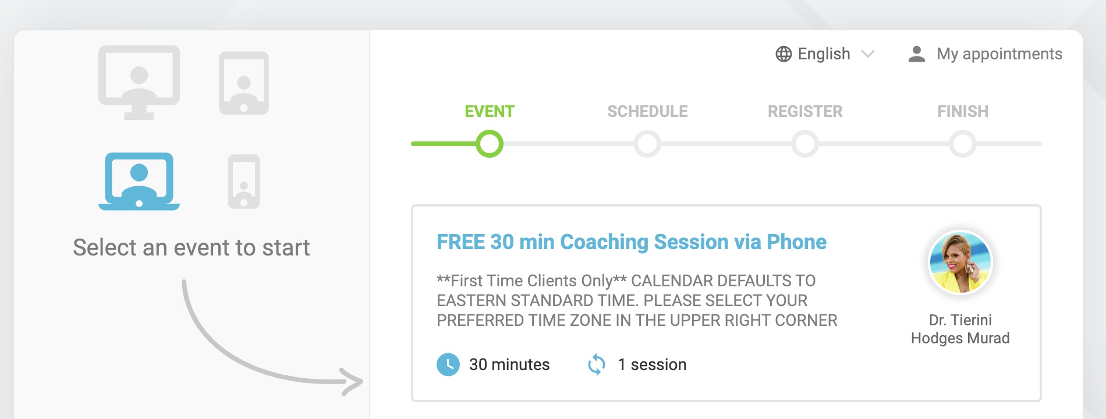Click the Dr. Tierini Hodges Murad name

(x=960, y=329)
